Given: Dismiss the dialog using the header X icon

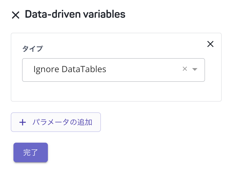Looking at the screenshot, I should tap(16, 15).
